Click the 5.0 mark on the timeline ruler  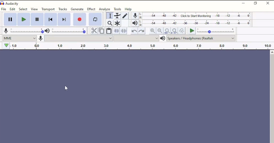(x=152, y=46)
